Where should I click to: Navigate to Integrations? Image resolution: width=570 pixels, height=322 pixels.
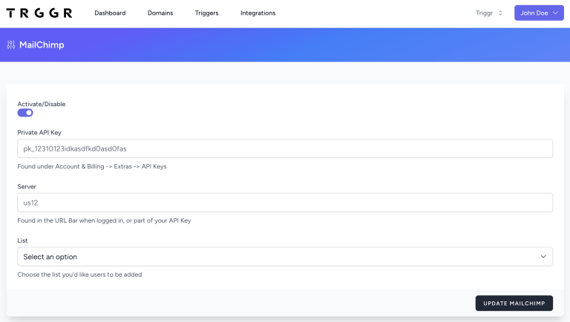(258, 13)
